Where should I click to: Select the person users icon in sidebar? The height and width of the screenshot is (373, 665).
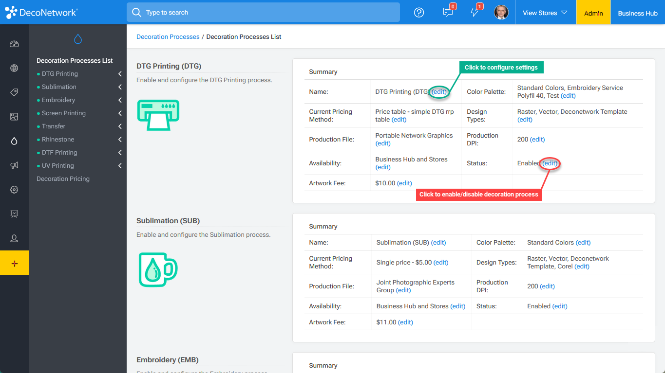pyautogui.click(x=15, y=238)
